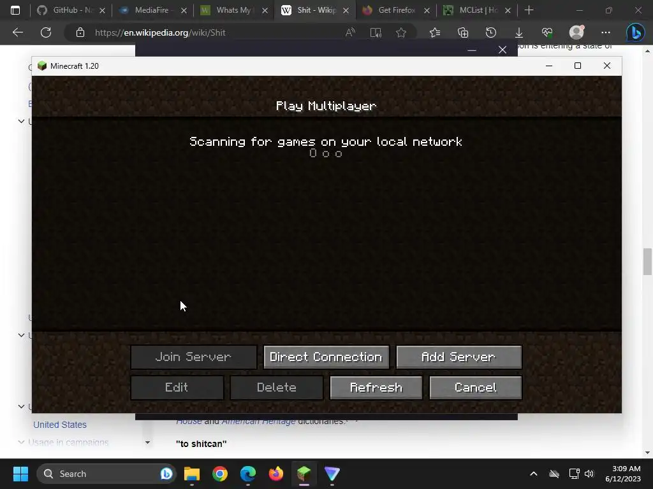
Task: Open Bing Chat sidebar icon
Action: [636, 32]
